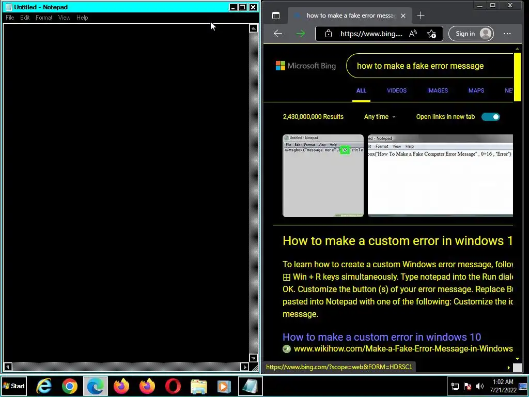
Task: Click Notepad vertical scrollbar down arrow
Action: pos(253,358)
